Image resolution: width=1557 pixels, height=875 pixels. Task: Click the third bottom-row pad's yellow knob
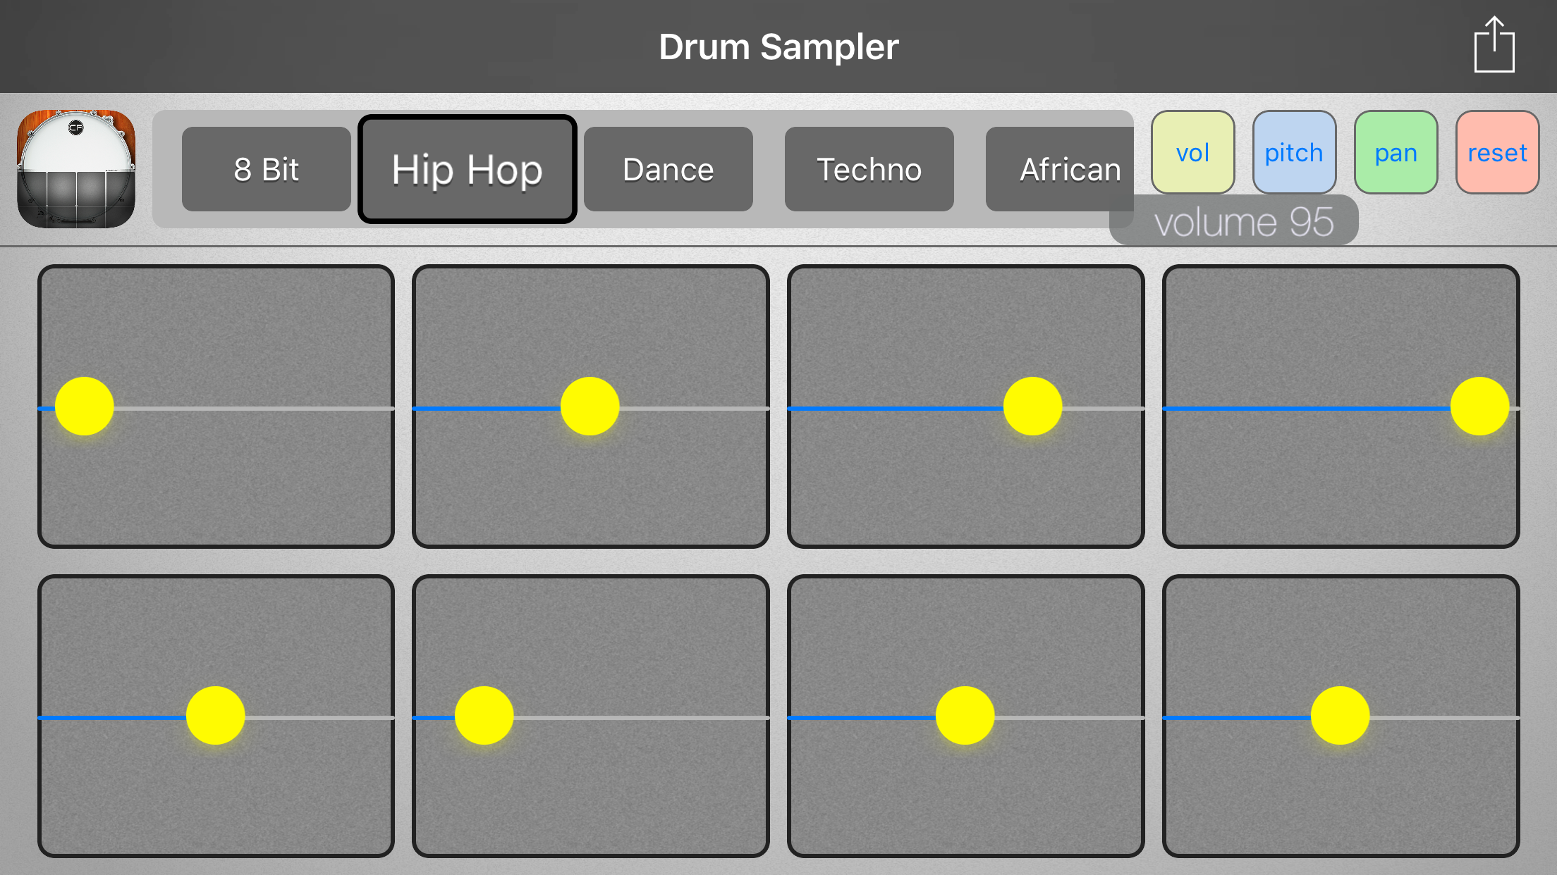coord(965,716)
